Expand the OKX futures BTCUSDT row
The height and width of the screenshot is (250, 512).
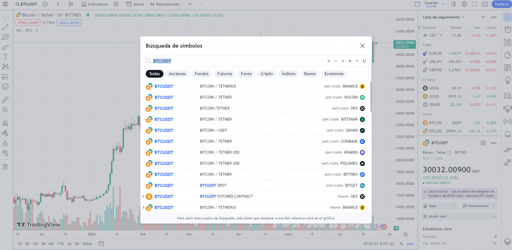click(143, 196)
